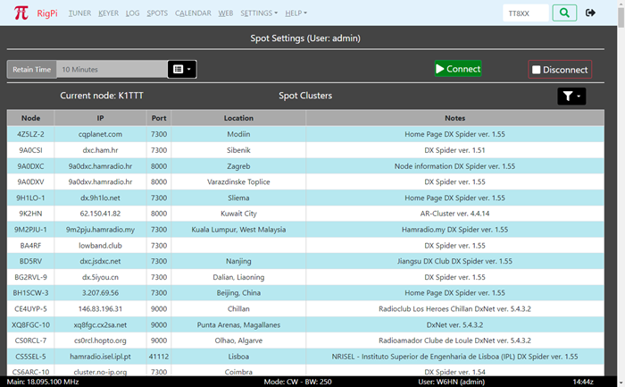Select node 9A0DXC row

point(305,166)
